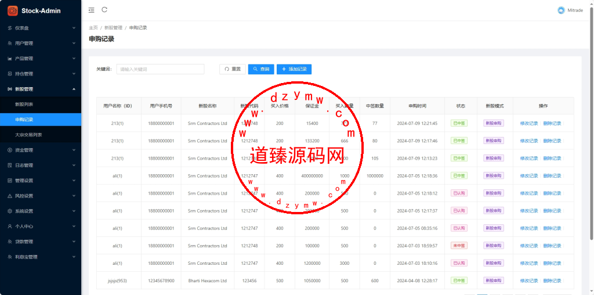Click the 12345678900 phone number cell
This screenshot has width=594, height=295.
(161, 280)
